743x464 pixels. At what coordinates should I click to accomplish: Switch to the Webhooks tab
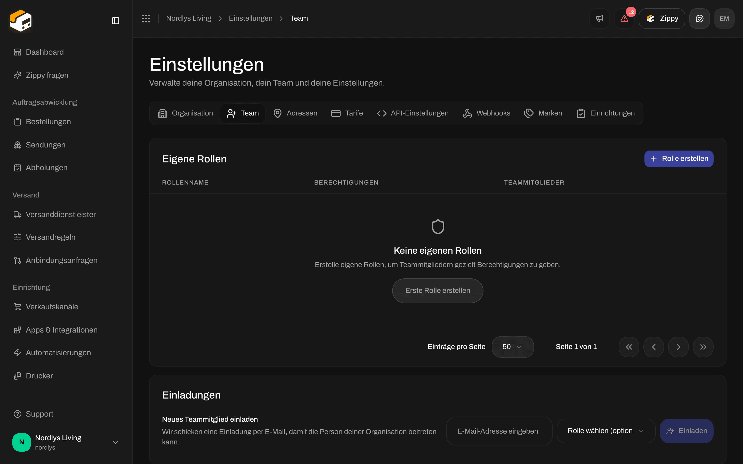tap(486, 113)
